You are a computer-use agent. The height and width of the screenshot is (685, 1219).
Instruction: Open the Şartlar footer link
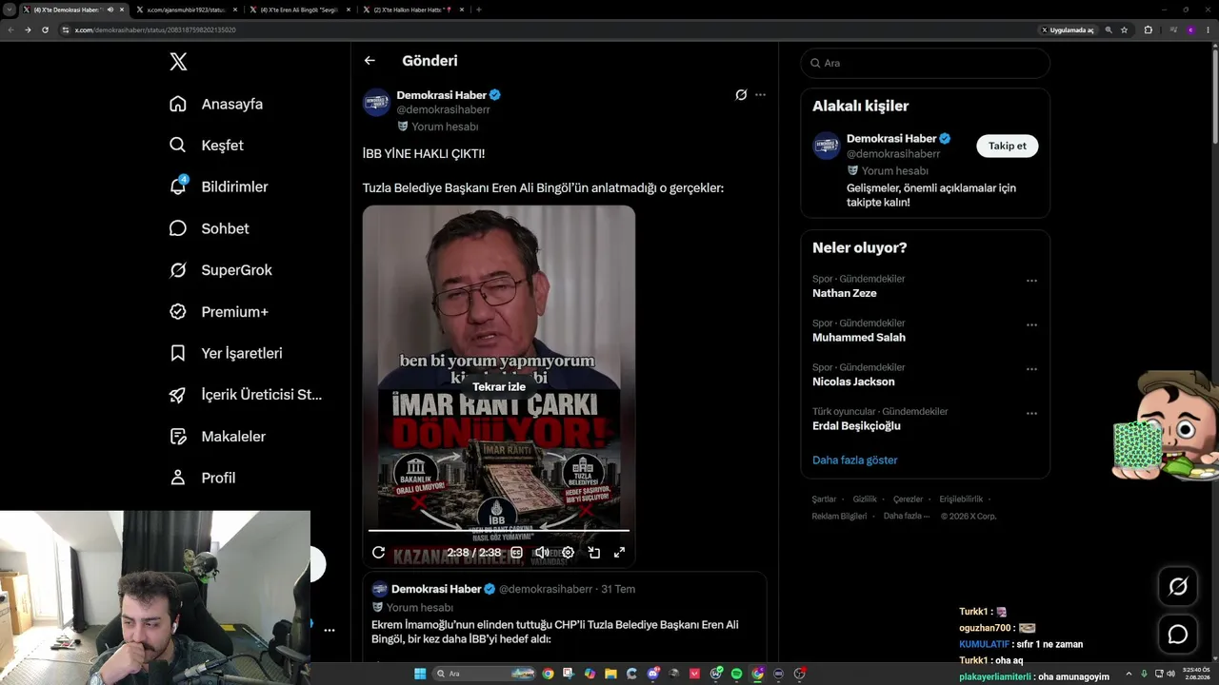tap(824, 499)
